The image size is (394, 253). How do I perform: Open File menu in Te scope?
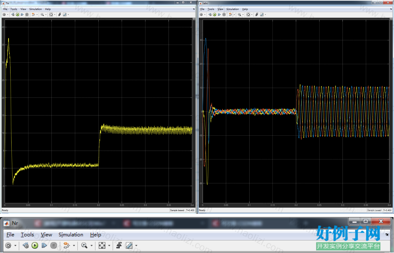click(x=5, y=9)
